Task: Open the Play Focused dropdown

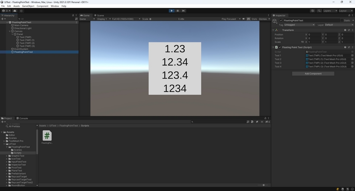Action: tap(231, 19)
